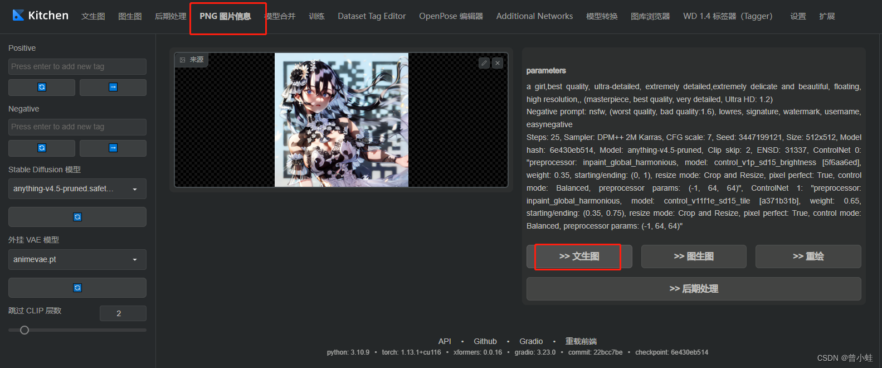Open the 模型合并 tab

pyautogui.click(x=280, y=16)
